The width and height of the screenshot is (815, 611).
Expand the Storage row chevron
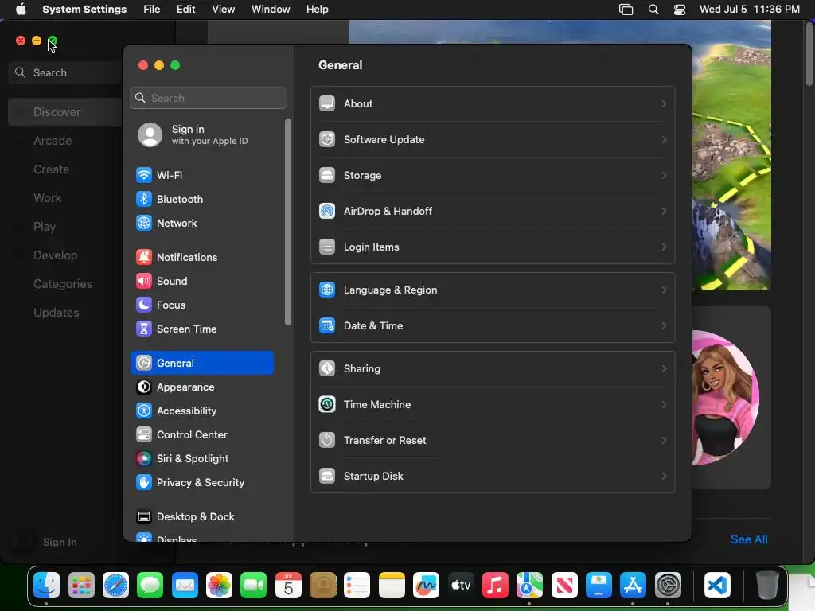664,176
